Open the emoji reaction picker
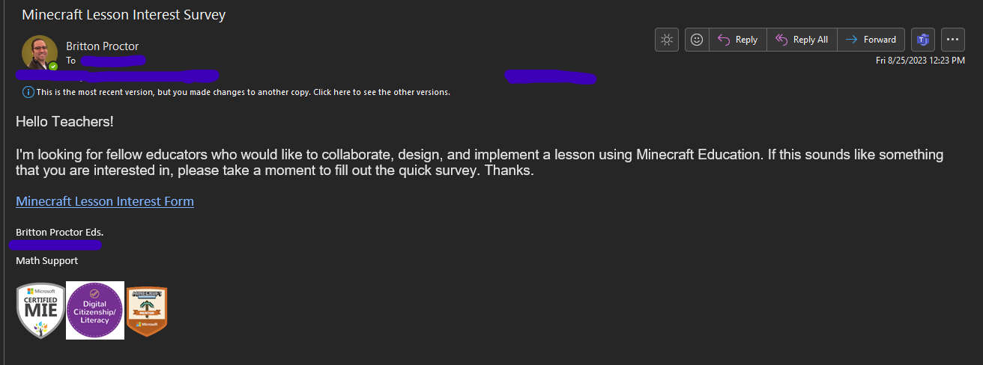The height and width of the screenshot is (365, 983). 697,40
